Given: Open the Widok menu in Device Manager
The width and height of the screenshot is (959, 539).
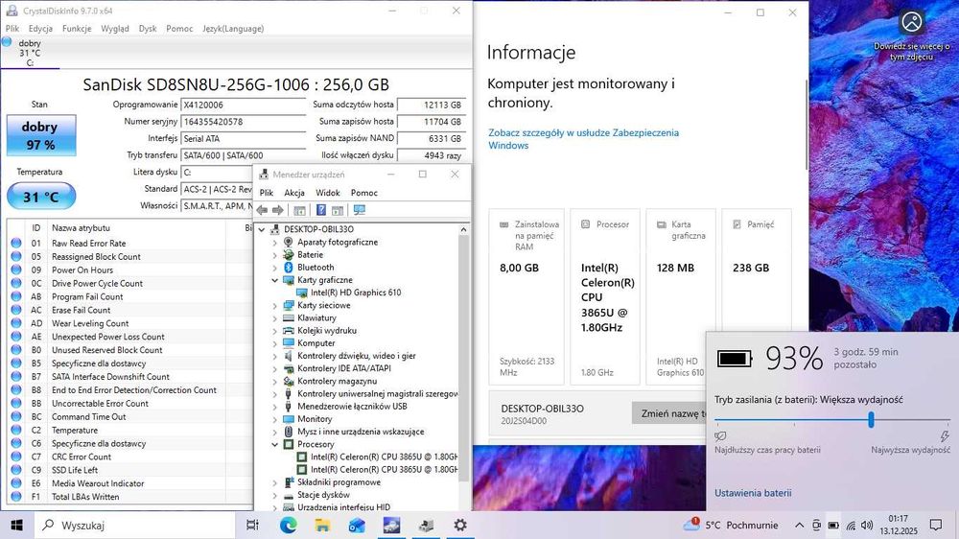Looking at the screenshot, I should coord(328,193).
